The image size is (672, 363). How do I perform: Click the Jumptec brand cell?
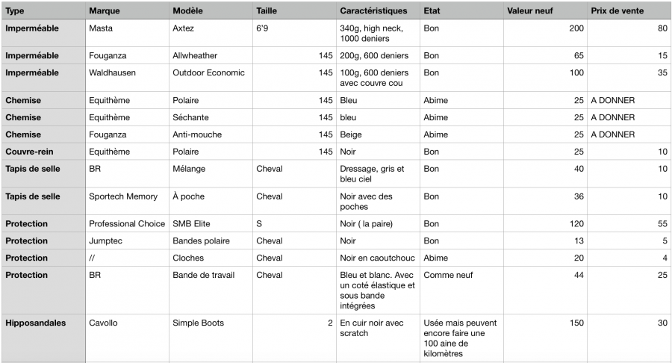(127, 241)
